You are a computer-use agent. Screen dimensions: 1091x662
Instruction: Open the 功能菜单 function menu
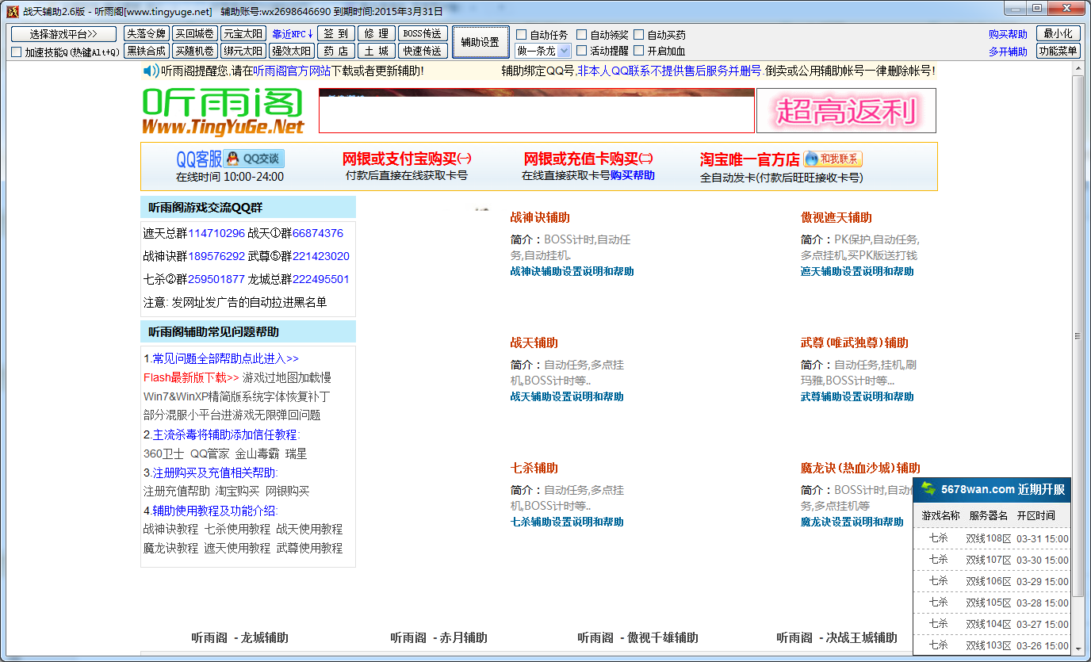[x=1057, y=52]
